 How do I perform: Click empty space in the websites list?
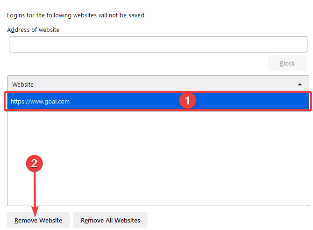click(158, 158)
